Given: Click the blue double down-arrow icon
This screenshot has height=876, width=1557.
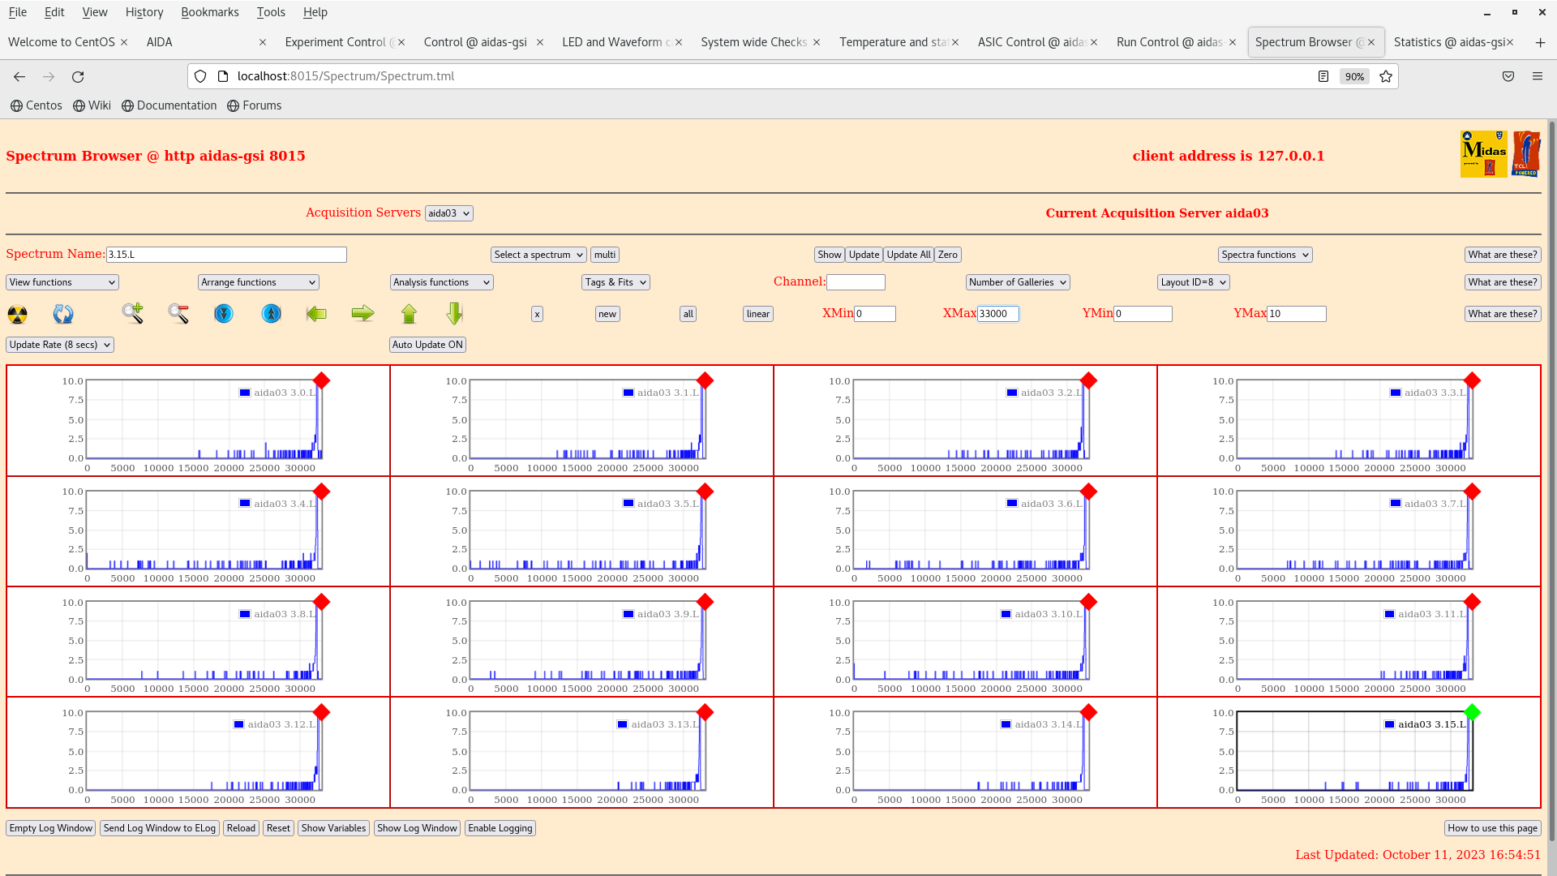Looking at the screenshot, I should click(224, 313).
